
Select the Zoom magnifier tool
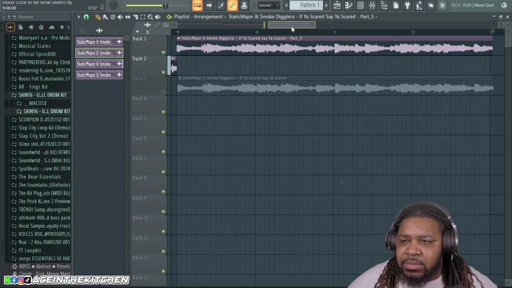pyautogui.click(x=150, y=17)
